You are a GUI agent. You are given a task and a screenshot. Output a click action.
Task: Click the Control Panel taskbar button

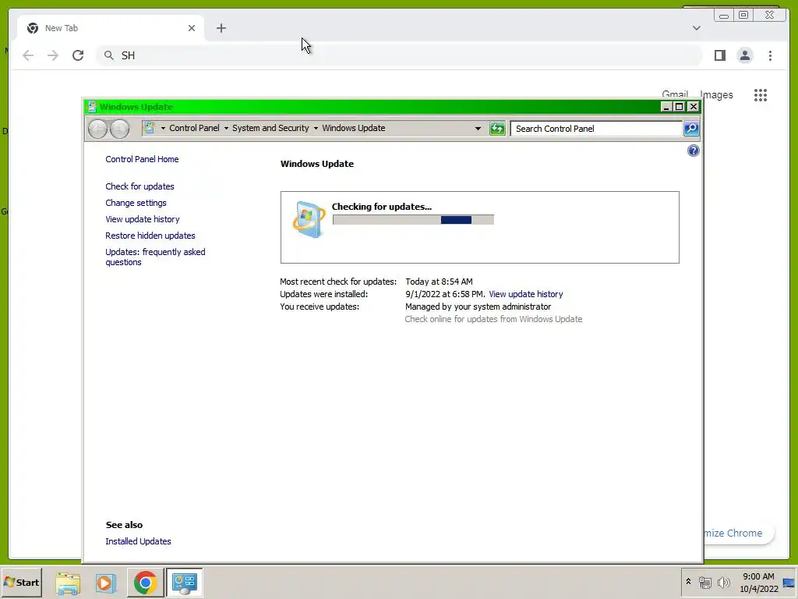point(184,583)
